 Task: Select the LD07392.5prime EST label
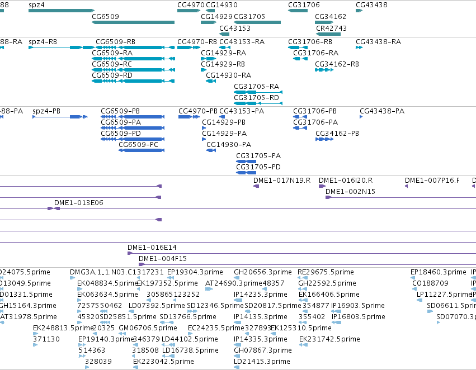click(x=157, y=305)
